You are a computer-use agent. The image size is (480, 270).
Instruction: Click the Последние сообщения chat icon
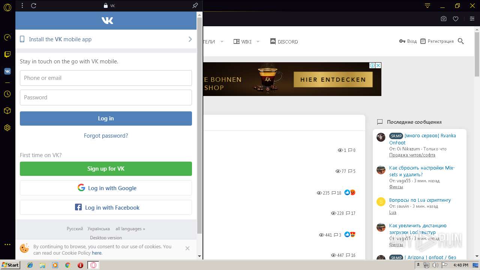[380, 122]
